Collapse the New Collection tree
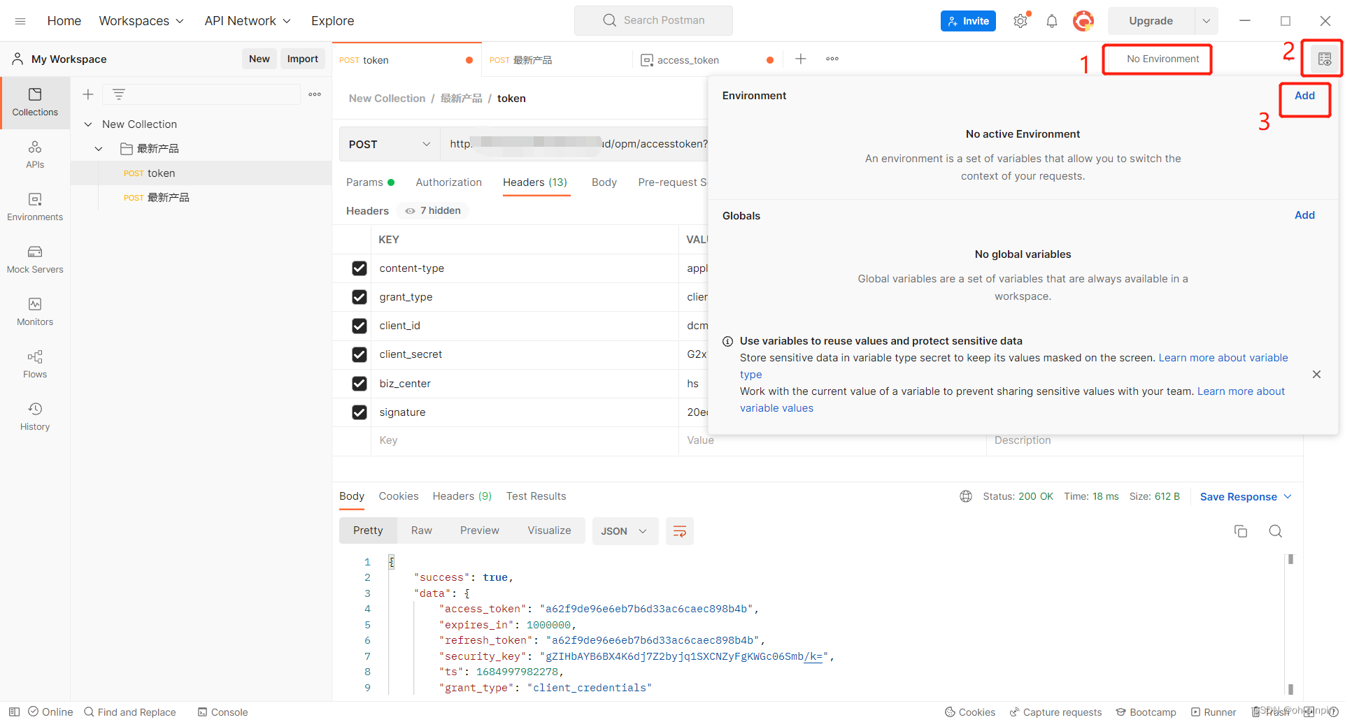Image resolution: width=1345 pixels, height=722 pixels. [x=88, y=124]
